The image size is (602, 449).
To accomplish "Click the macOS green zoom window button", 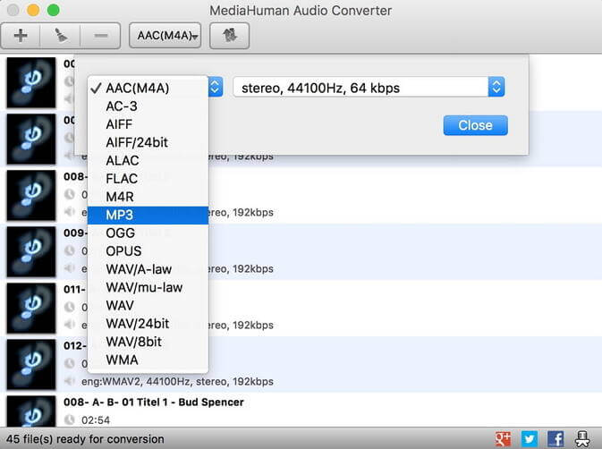I will [54, 10].
